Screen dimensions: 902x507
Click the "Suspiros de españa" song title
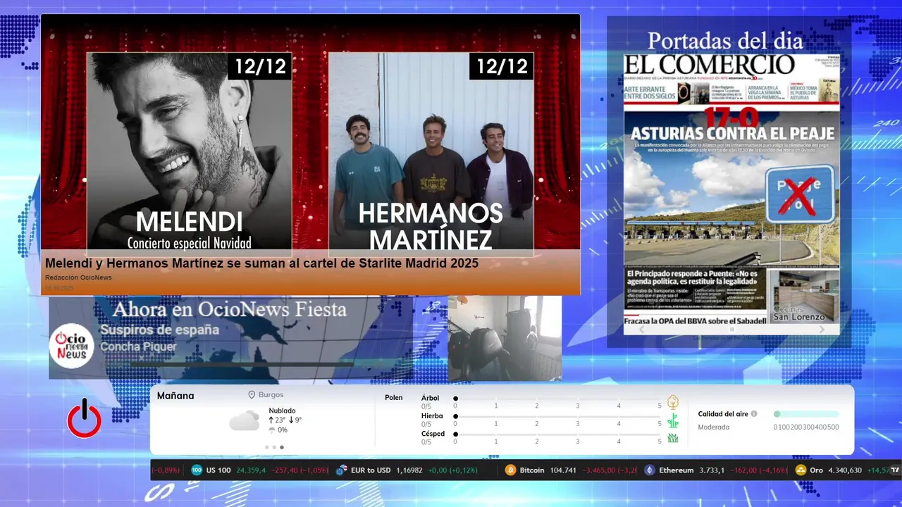(x=159, y=330)
